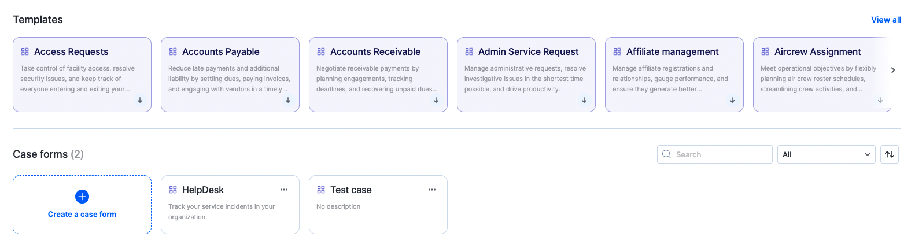
Task: Open Test case three-dot options menu
Action: point(432,190)
